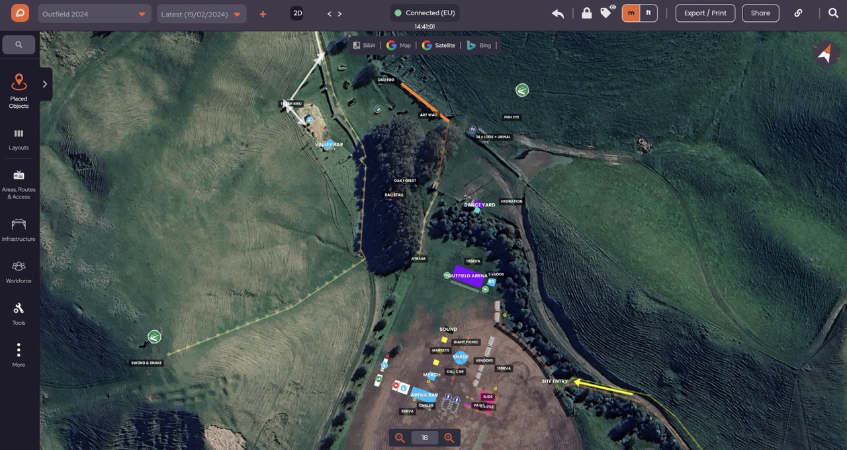Toggle tag visibility icon
This screenshot has height=450, width=847.
[x=607, y=13]
